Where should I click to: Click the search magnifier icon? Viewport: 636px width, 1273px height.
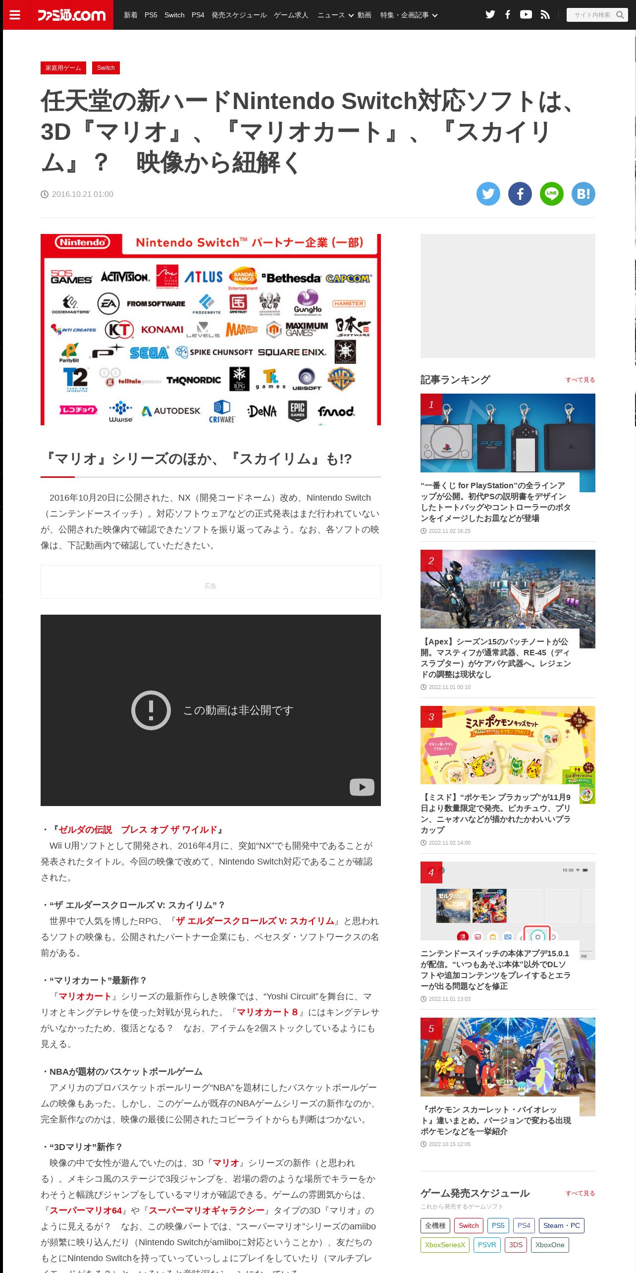[x=620, y=15]
